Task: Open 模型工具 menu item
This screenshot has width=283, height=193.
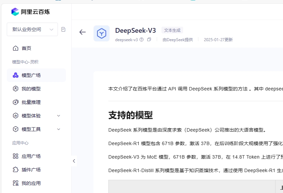Action: 36,129
